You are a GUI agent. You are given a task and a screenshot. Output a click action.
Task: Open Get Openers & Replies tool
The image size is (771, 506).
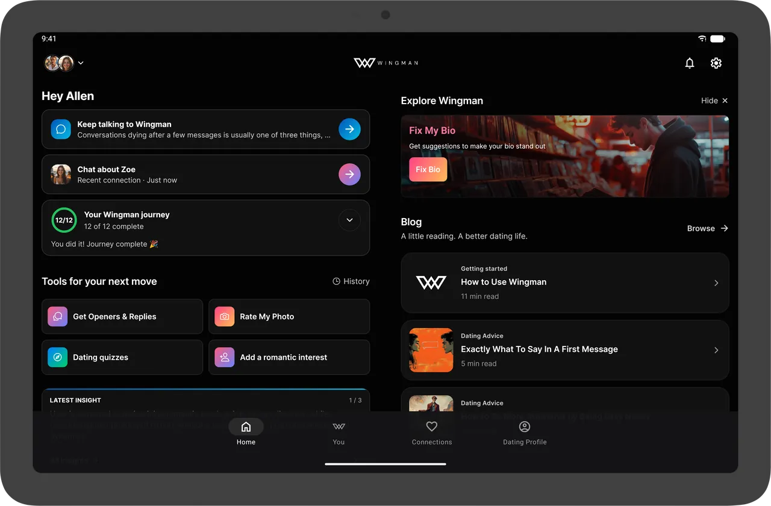coord(122,316)
